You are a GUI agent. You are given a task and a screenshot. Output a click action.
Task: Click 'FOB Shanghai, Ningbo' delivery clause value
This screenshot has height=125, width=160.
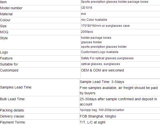pyautogui.click(x=98, y=116)
